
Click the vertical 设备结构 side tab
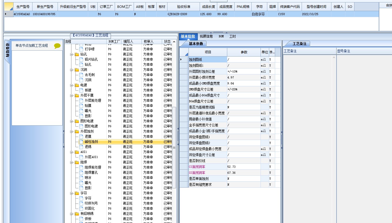(8, 50)
